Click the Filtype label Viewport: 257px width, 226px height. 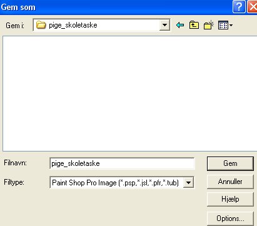pos(14,182)
